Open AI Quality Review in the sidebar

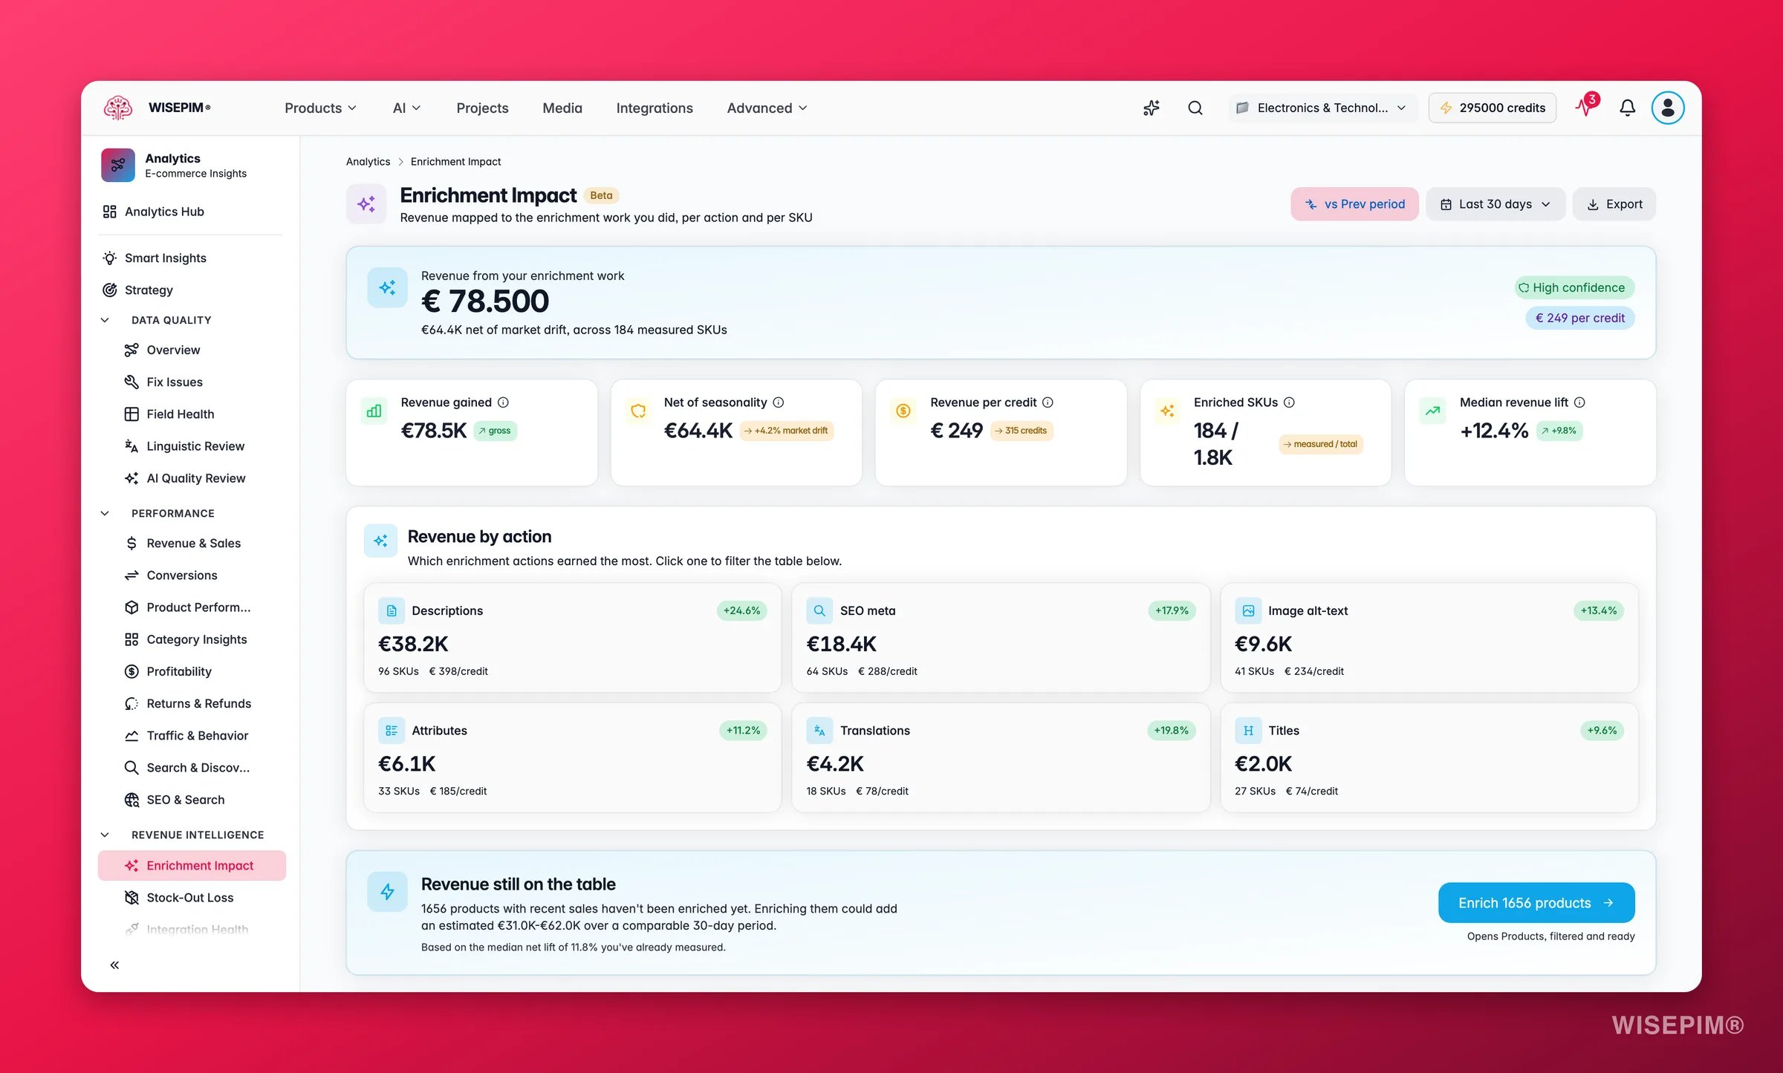pos(192,478)
